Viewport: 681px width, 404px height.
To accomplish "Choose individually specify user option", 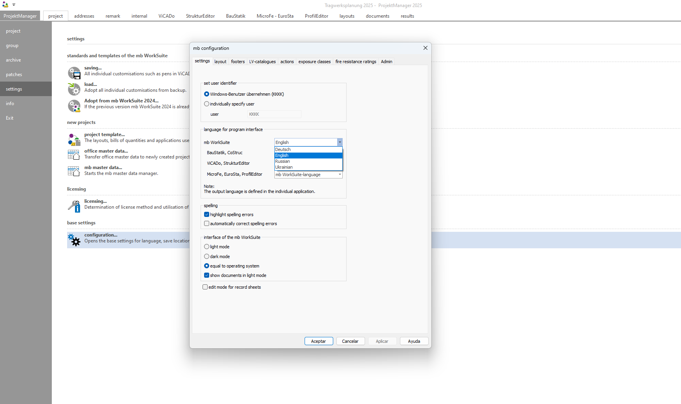I will pos(206,104).
